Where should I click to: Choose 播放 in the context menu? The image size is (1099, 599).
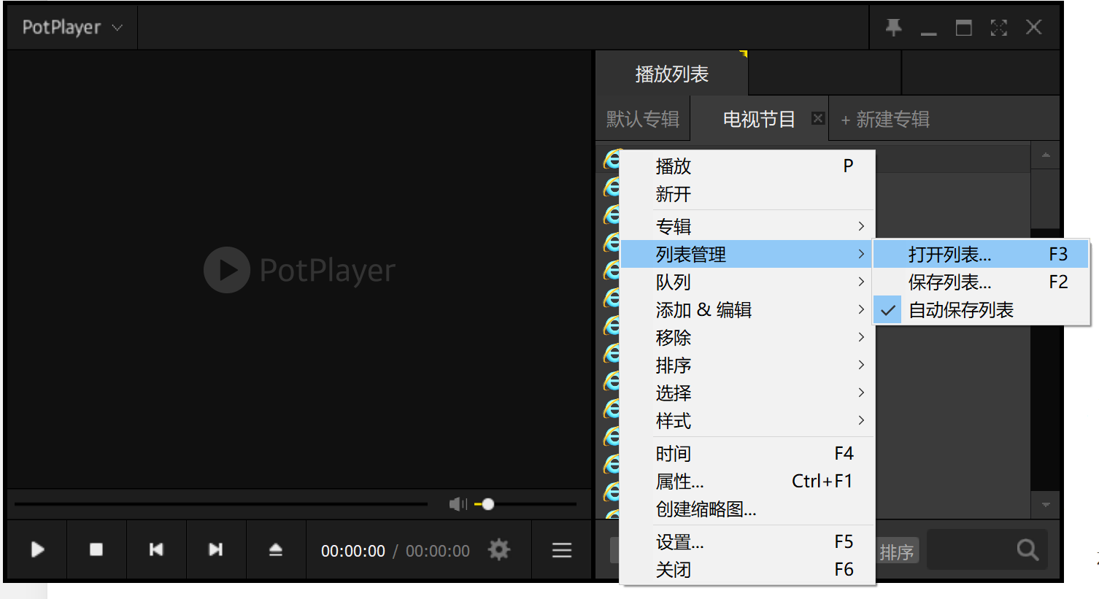coord(747,166)
